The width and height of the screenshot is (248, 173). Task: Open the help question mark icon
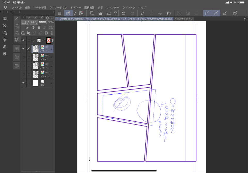tap(235, 13)
